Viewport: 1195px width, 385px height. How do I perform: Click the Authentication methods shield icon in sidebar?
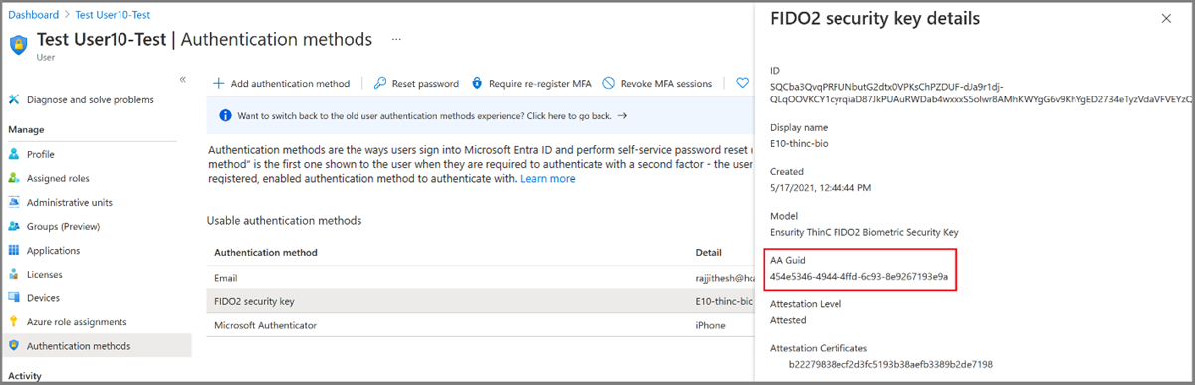click(14, 345)
